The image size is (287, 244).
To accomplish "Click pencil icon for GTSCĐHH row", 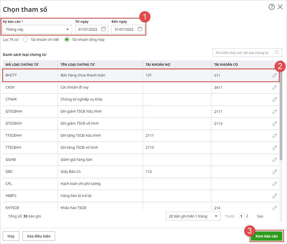I will click(x=274, y=111).
